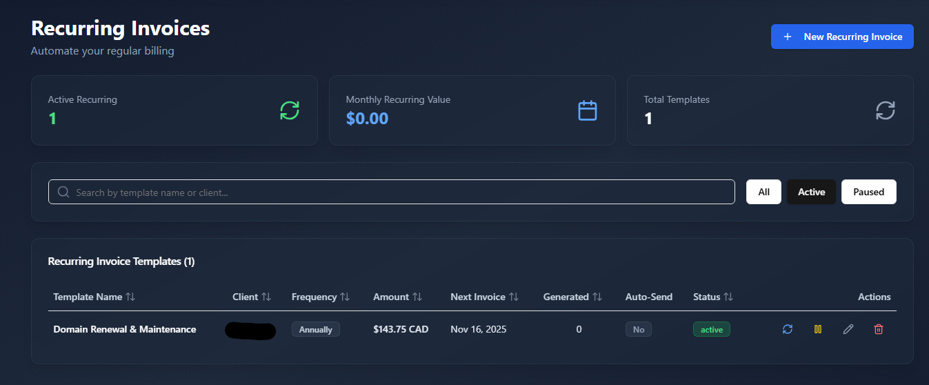929x385 pixels.
Task: Sort table by Client arrows
Action: (266, 297)
